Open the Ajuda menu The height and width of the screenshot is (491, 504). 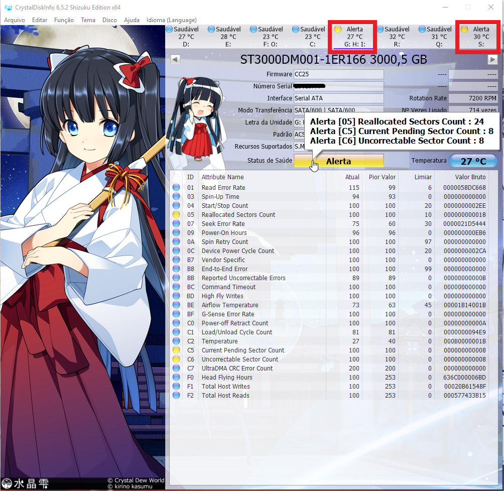(x=132, y=20)
